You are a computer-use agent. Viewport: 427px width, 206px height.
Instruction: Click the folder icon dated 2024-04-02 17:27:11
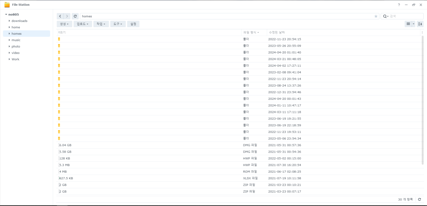(59, 65)
